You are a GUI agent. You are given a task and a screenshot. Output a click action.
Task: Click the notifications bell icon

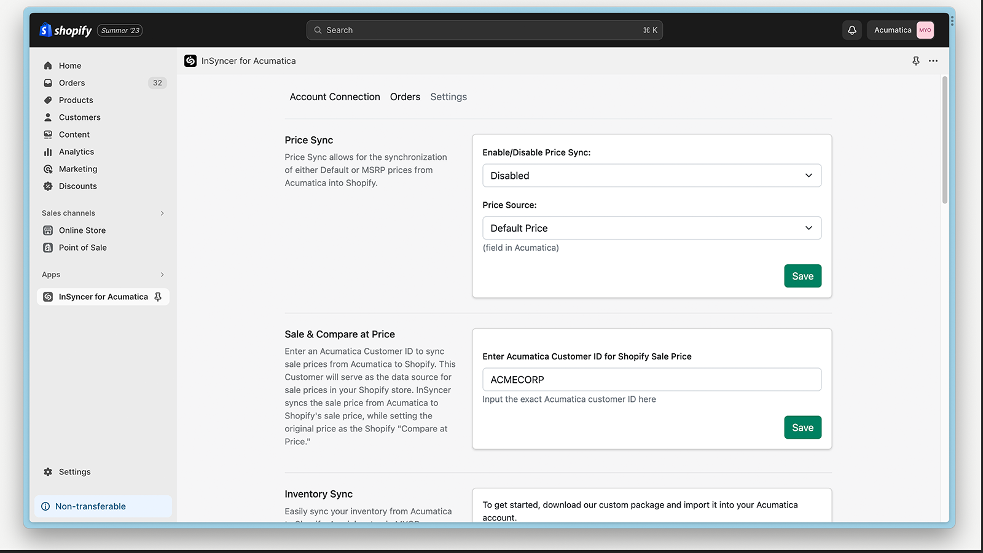[852, 30]
